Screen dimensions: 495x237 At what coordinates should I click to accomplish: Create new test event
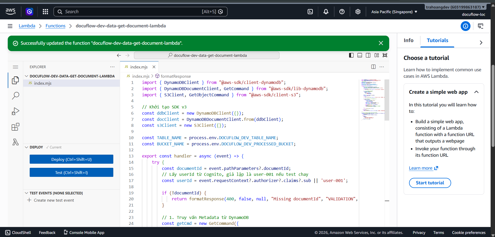tap(51, 200)
